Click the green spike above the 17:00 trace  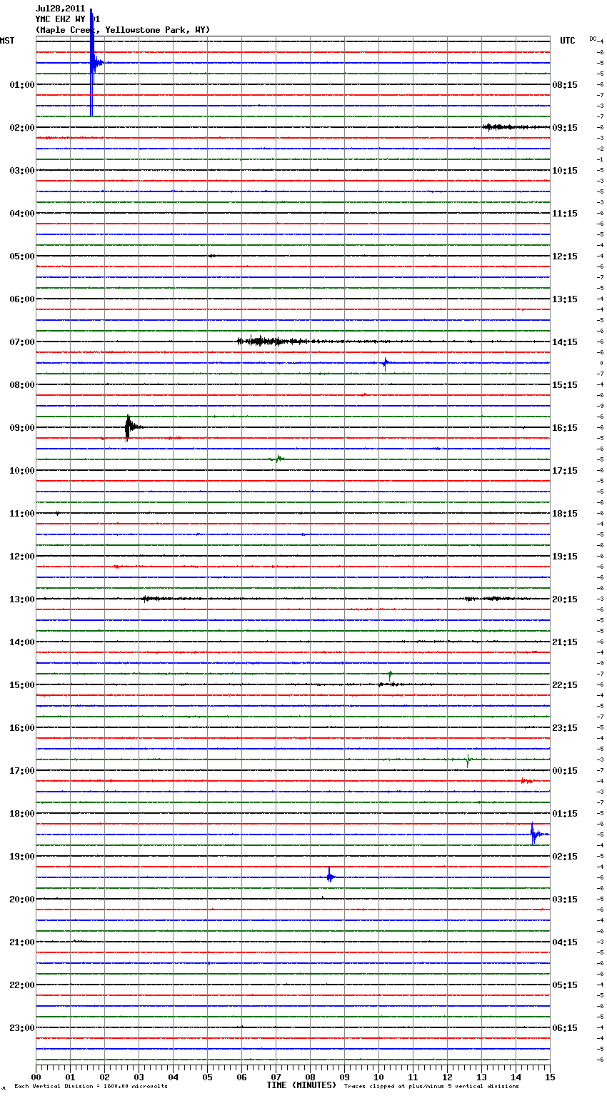[x=468, y=760]
